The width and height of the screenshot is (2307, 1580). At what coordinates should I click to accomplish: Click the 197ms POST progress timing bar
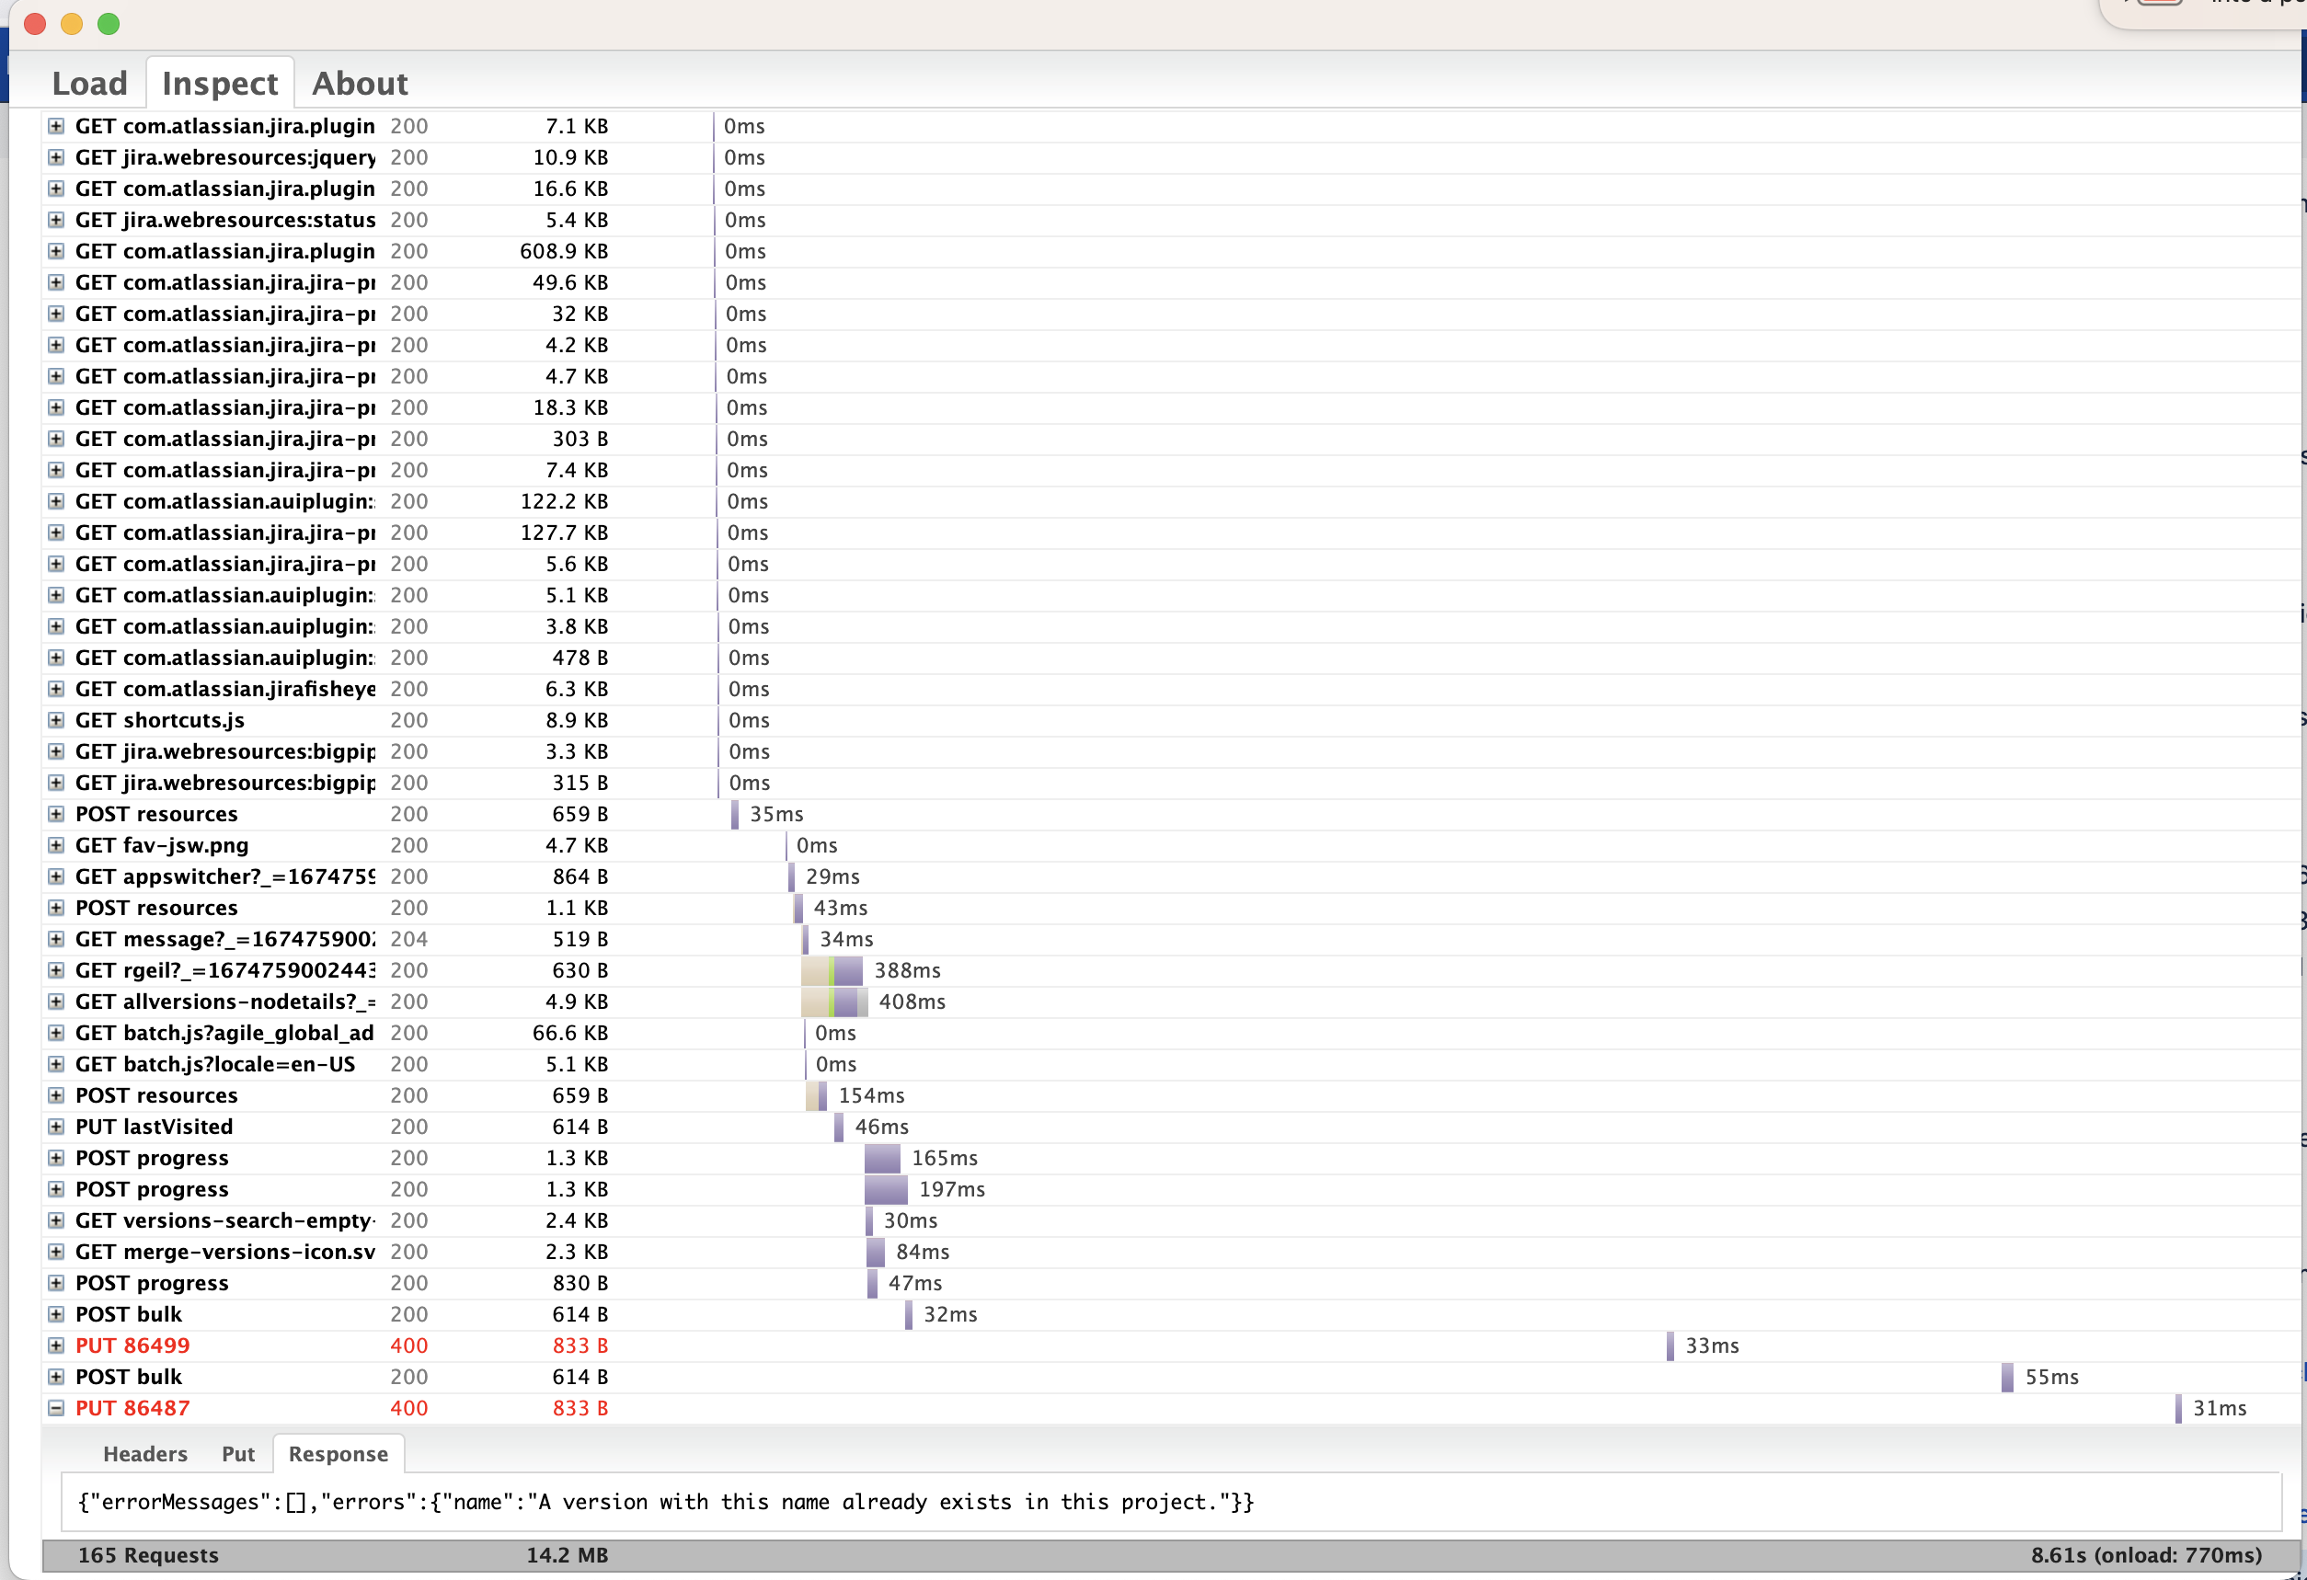click(x=886, y=1189)
